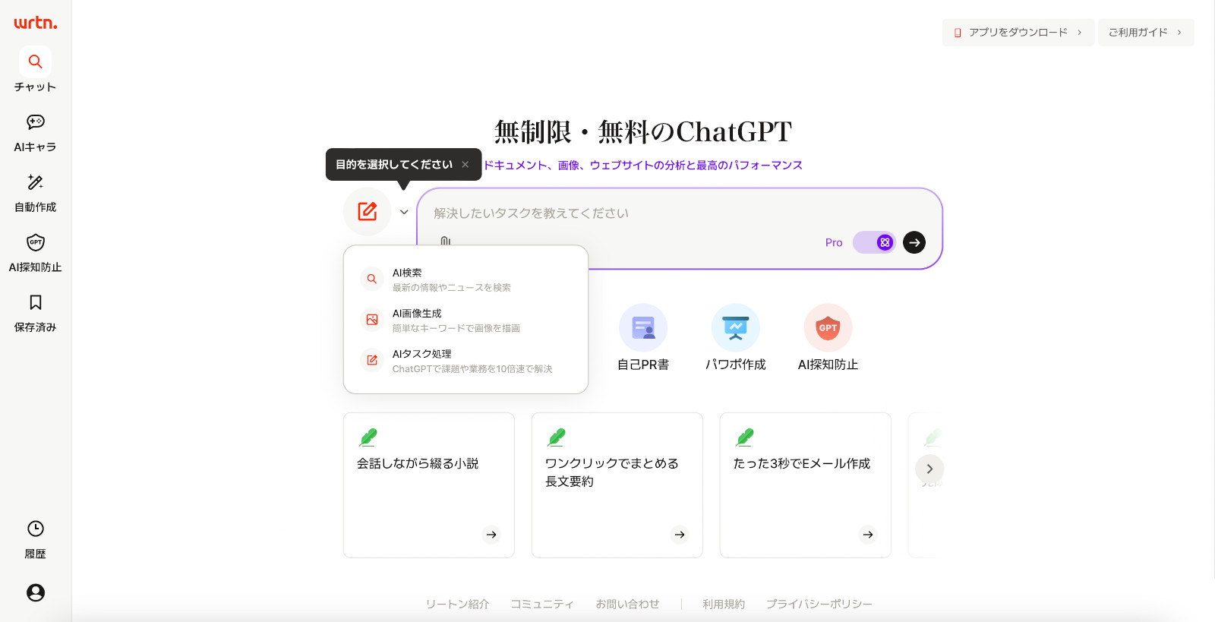Open AIキャラ in the sidebar
This screenshot has width=1215, height=622.
click(36, 132)
